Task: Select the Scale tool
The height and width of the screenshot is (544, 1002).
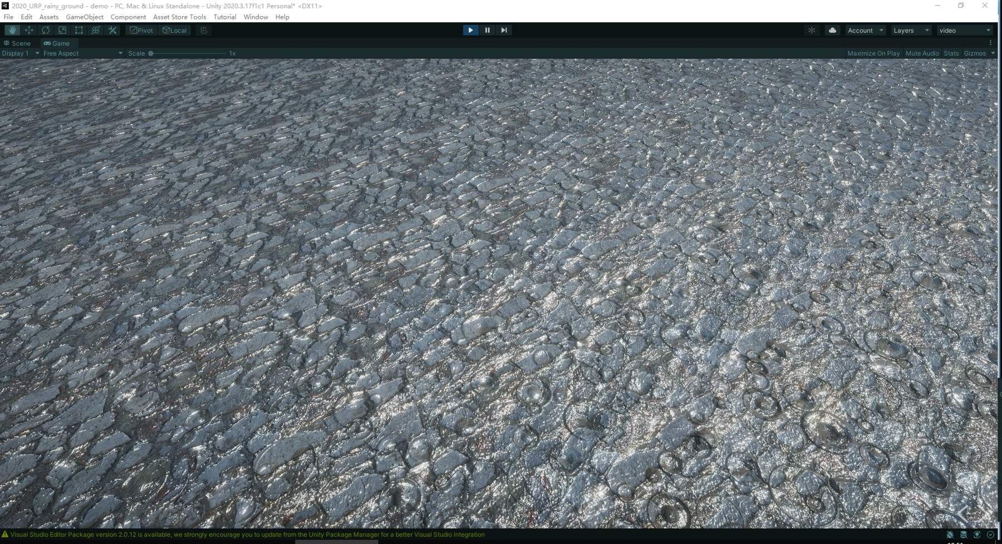Action: 62,30
